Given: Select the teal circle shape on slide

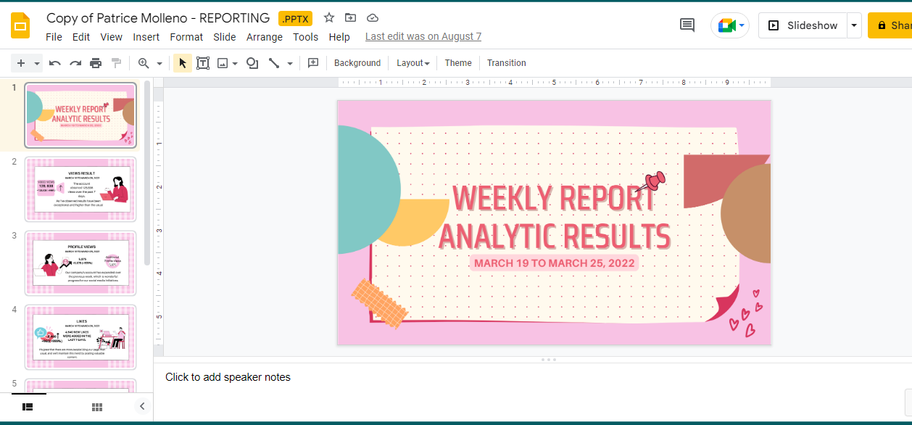Looking at the screenshot, I should coord(368,189).
